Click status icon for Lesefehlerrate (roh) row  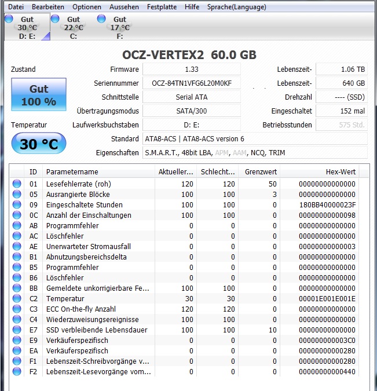click(x=17, y=184)
